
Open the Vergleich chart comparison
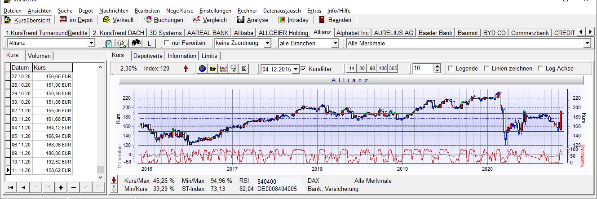pyautogui.click(x=210, y=20)
